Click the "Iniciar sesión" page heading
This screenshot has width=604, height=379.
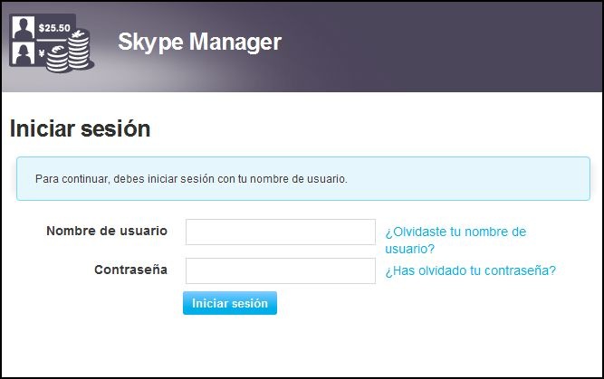80,128
